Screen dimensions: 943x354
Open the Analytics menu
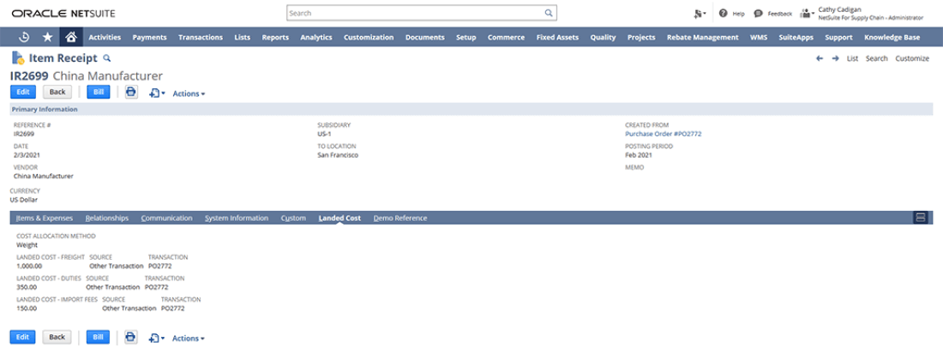coord(315,37)
